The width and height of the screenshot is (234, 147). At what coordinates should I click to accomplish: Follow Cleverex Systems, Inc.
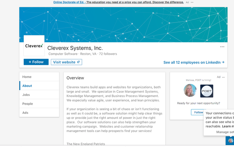[36, 62]
